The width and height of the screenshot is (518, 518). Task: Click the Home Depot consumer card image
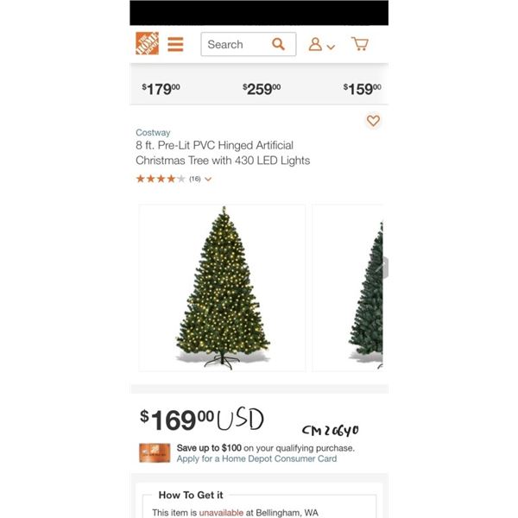(x=155, y=453)
